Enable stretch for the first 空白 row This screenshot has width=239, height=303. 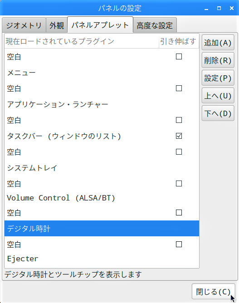pos(179,57)
